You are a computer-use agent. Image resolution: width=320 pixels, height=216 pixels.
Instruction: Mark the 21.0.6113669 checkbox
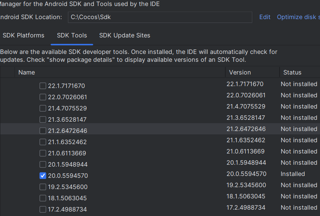(x=43, y=153)
